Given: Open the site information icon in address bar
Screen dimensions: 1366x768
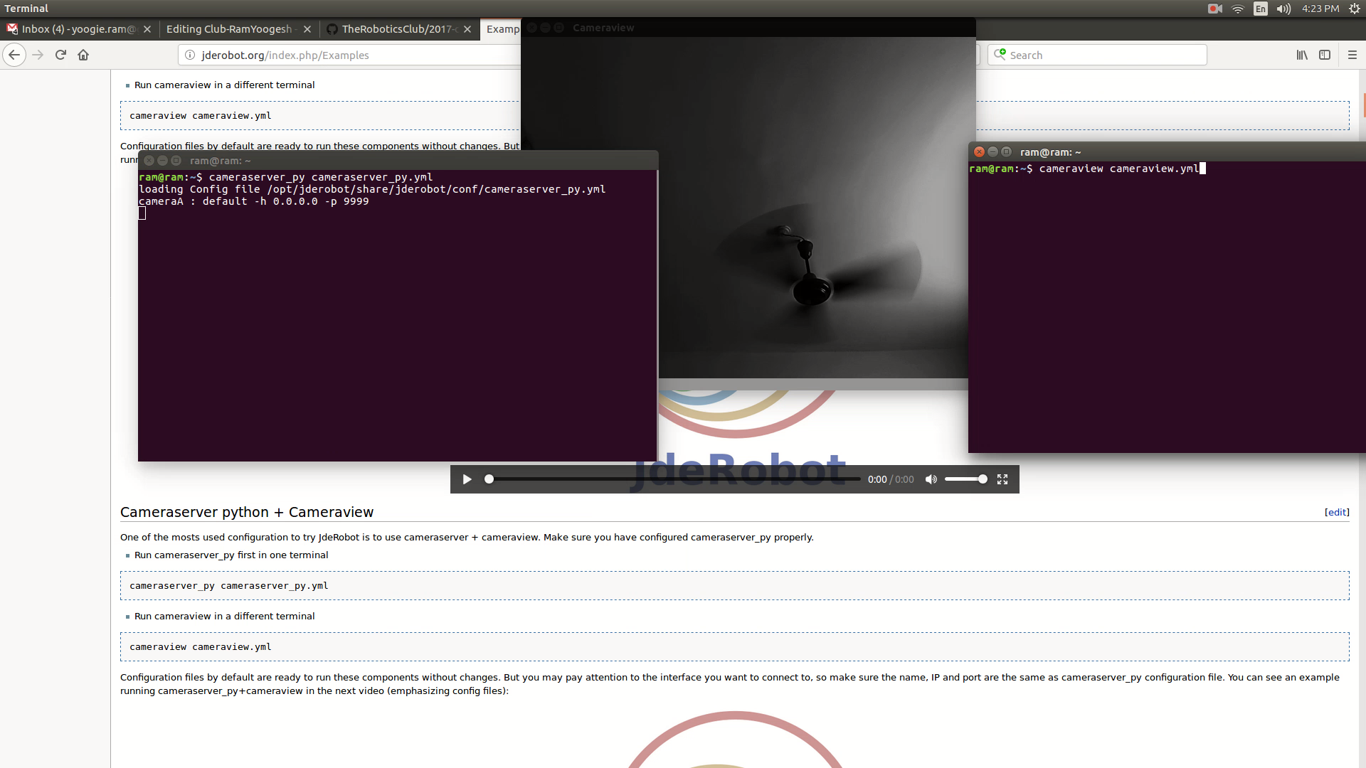Looking at the screenshot, I should [x=190, y=55].
